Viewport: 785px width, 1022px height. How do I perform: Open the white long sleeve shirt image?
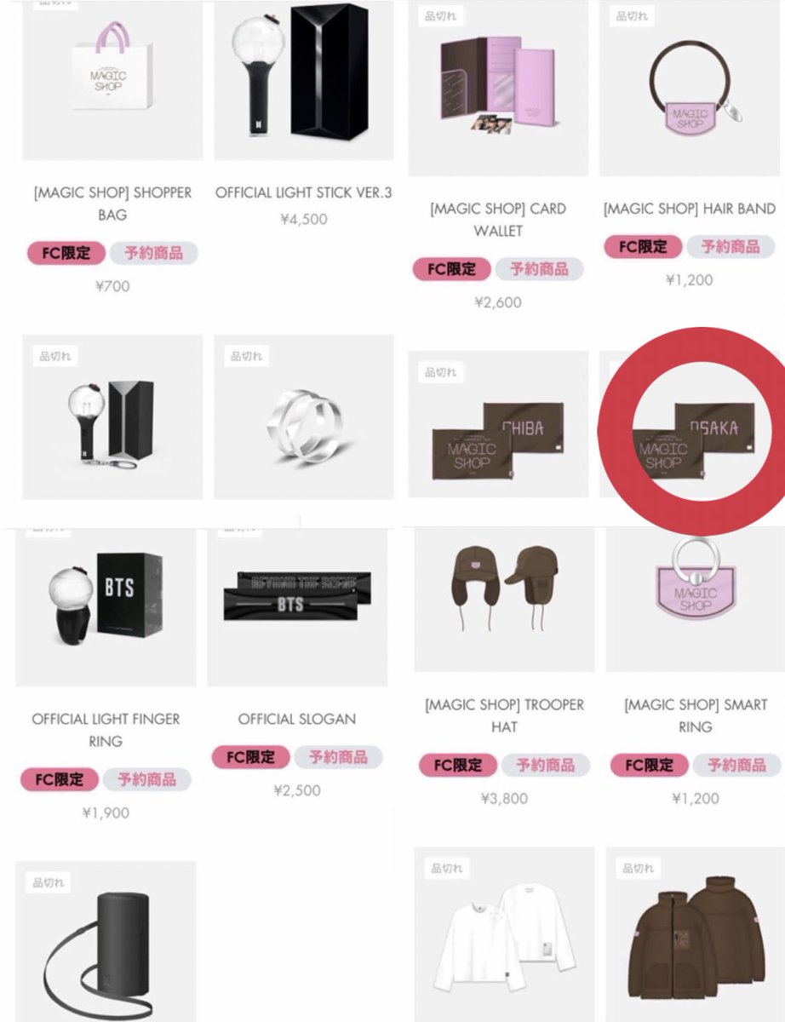505,934
